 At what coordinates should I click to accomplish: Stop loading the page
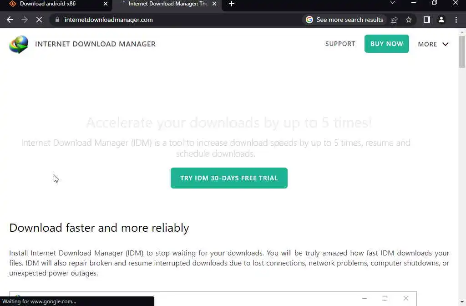point(39,20)
